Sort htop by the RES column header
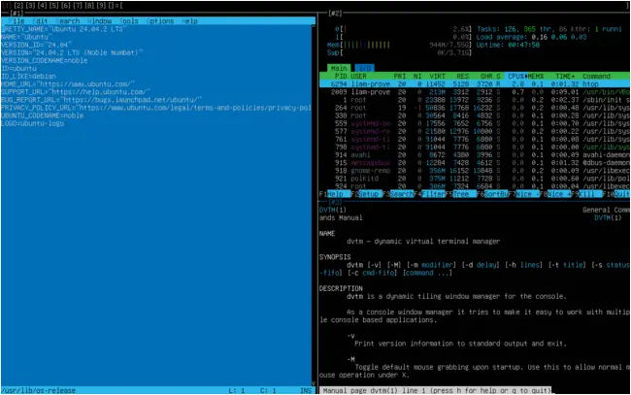Image resolution: width=631 pixels, height=395 pixels. click(x=463, y=76)
